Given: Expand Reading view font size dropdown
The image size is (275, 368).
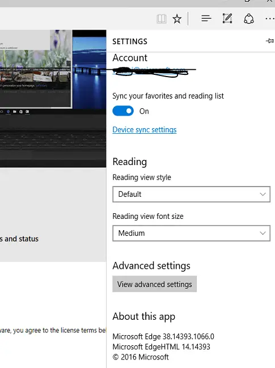Looking at the screenshot, I should (191, 233).
